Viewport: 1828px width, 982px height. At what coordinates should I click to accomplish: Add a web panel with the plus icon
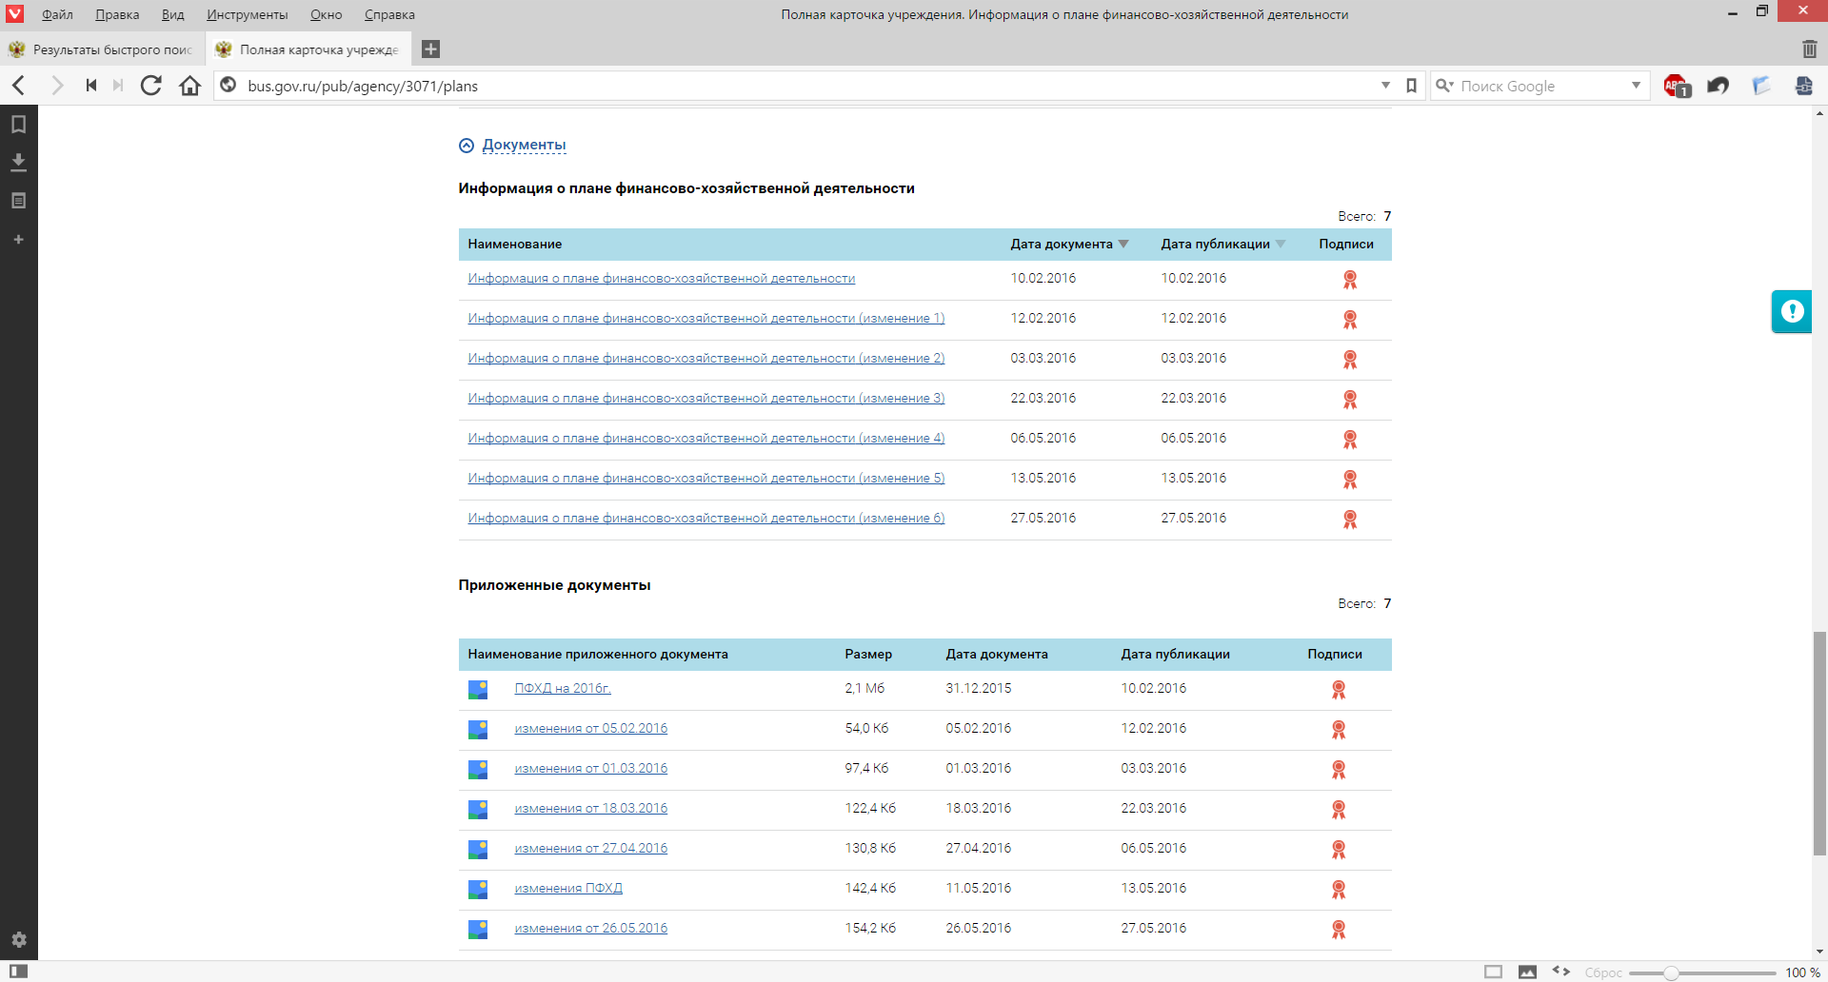click(18, 240)
